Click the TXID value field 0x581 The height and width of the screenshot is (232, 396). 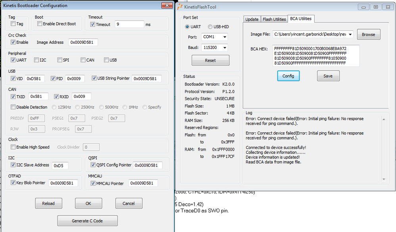pyautogui.click(x=38, y=96)
